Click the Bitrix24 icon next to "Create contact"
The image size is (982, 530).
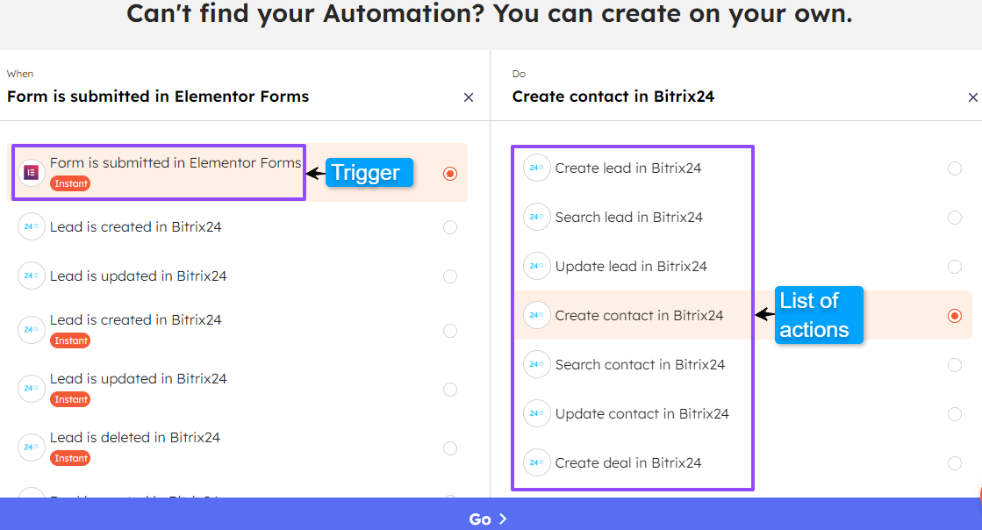tap(536, 315)
